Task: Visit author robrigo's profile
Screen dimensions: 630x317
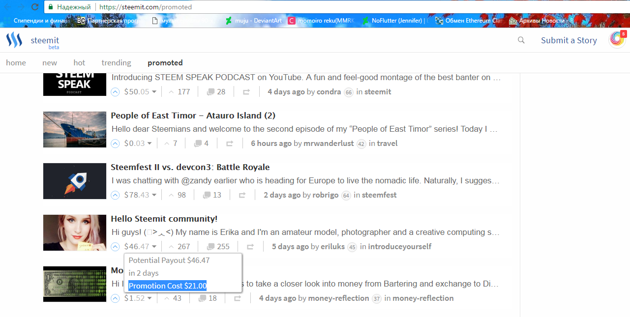Action: tap(326, 195)
